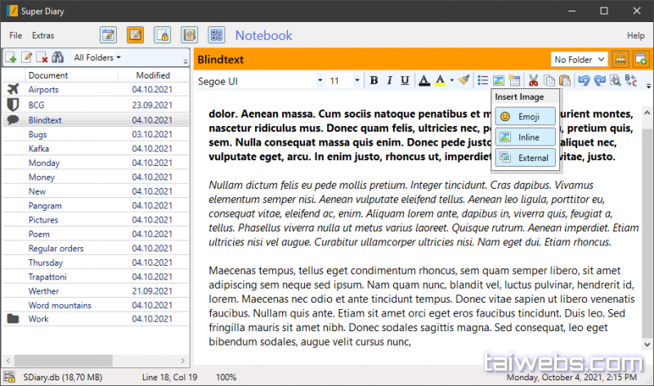
Task: Choose External from Insert Image popup
Action: [x=525, y=158]
